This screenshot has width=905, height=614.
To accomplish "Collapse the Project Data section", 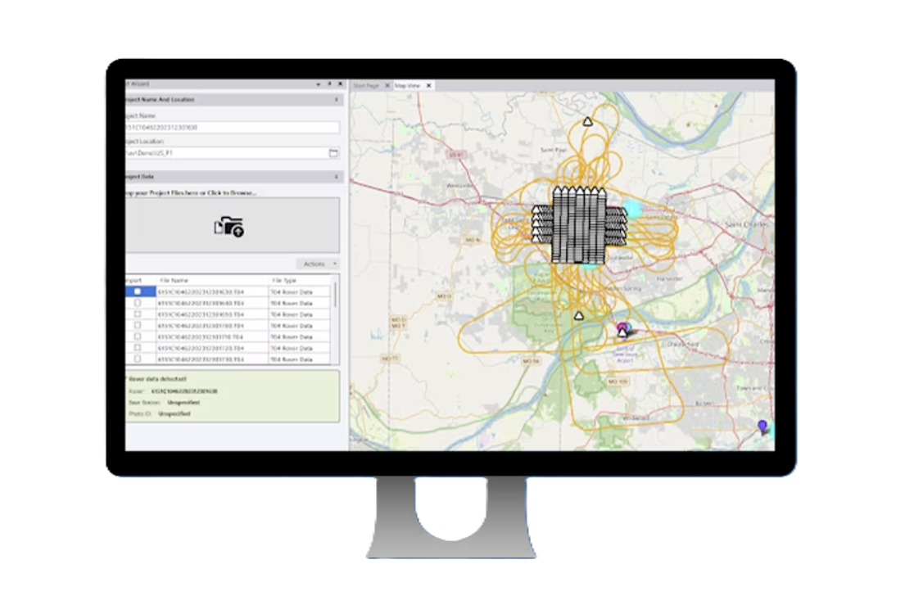I will pos(336,177).
